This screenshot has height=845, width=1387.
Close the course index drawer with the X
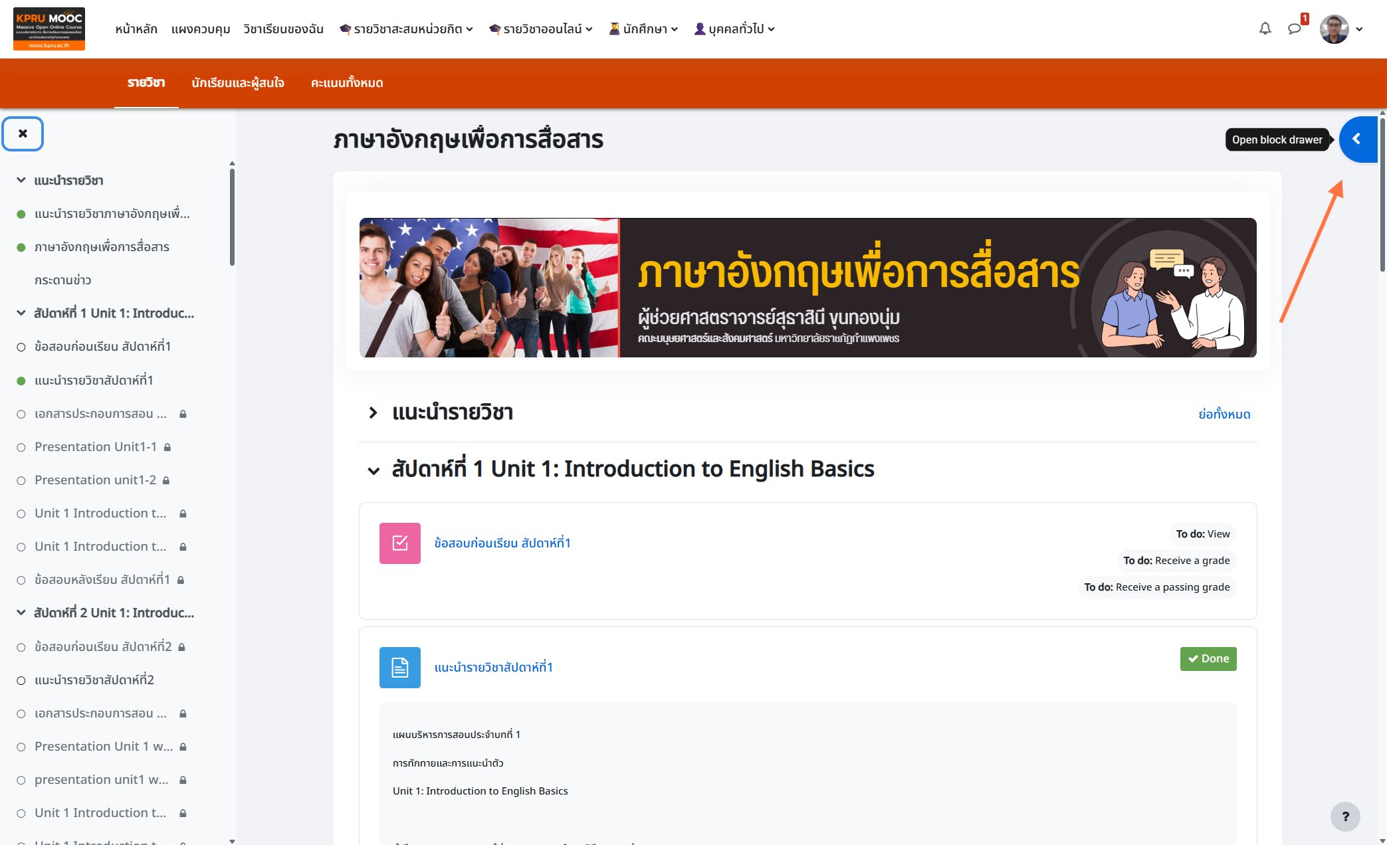point(23,134)
